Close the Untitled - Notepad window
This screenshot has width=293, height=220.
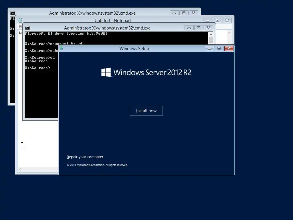pyautogui.click(x=227, y=20)
